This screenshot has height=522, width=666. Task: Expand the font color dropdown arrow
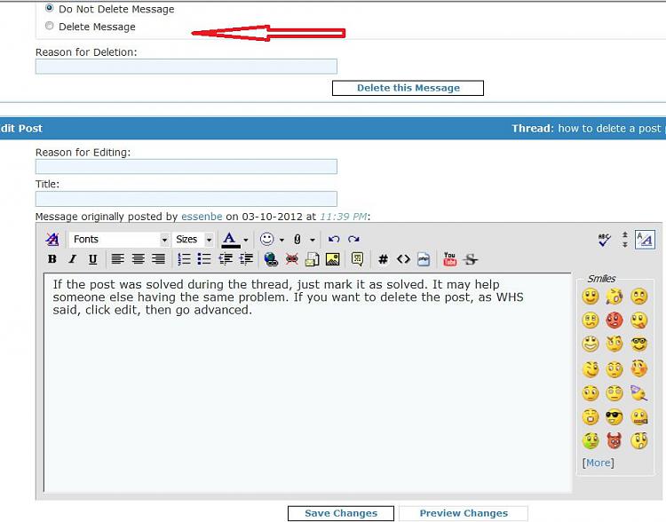245,240
